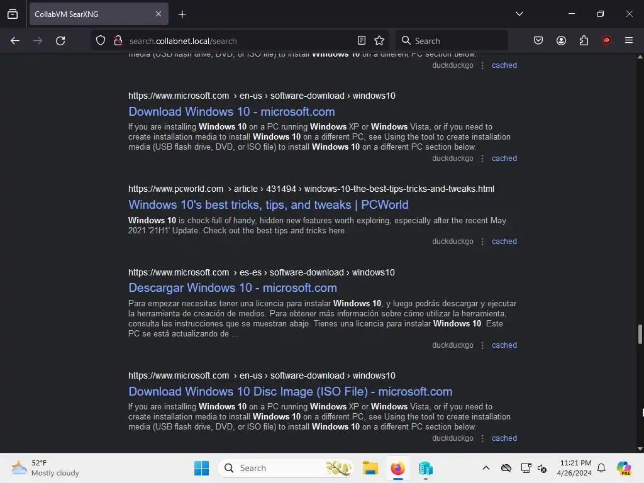Open options dots beside PCWorld result's duckduckgo
Screen dimensions: 644x483
tap(482, 241)
